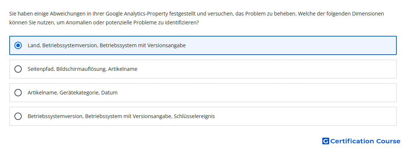The width and height of the screenshot is (406, 148).
Task: Click the question line ending with identifizieren?
Action: [104, 23]
